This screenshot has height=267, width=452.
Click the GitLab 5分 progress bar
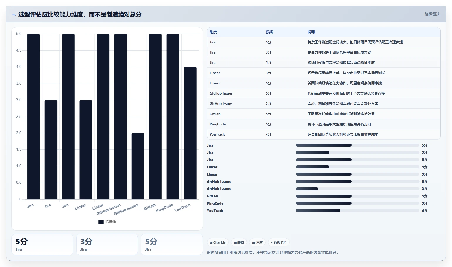(x=357, y=196)
